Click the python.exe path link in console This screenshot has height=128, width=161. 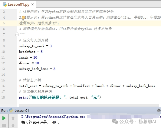[x=53, y=117]
